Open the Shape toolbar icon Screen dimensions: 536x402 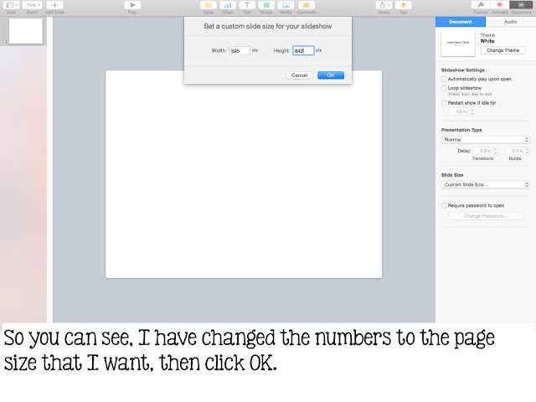click(266, 5)
